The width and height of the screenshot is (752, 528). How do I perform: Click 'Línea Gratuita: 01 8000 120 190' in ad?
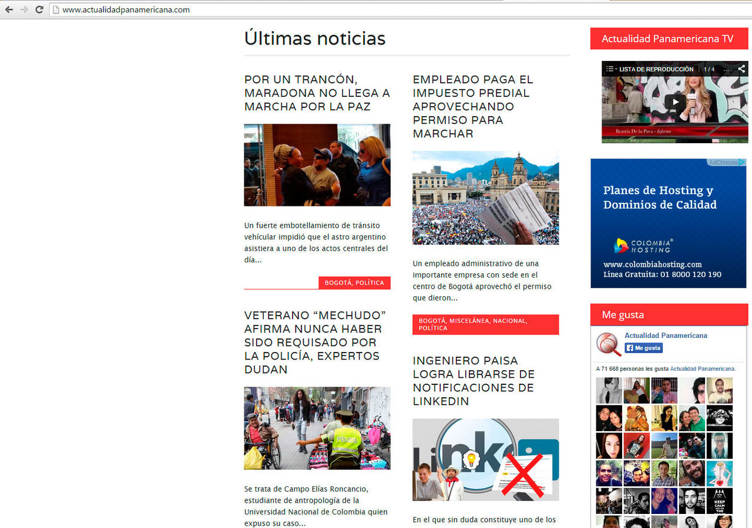point(662,275)
